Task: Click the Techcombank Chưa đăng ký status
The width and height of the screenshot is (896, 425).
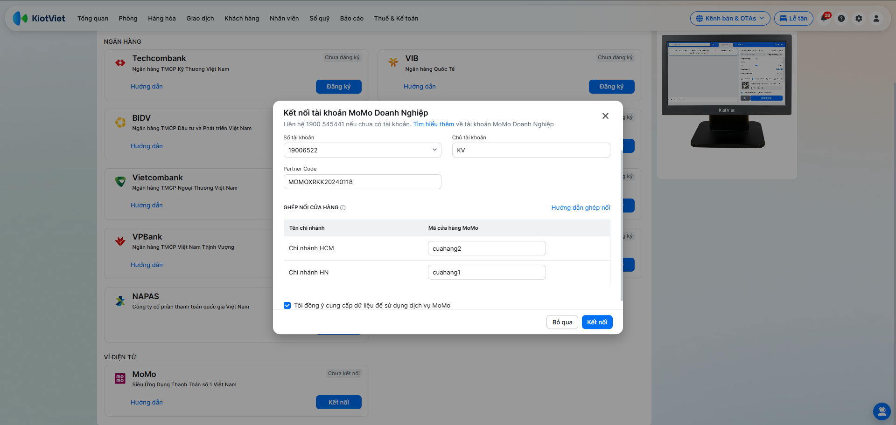Action: [343, 58]
